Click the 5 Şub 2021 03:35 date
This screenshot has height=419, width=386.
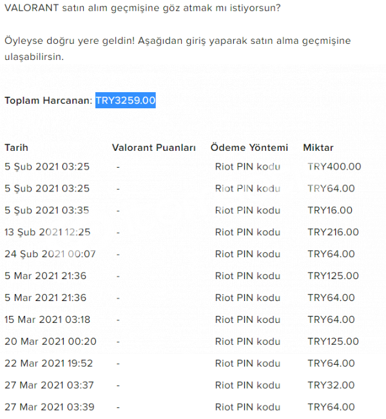click(x=47, y=210)
